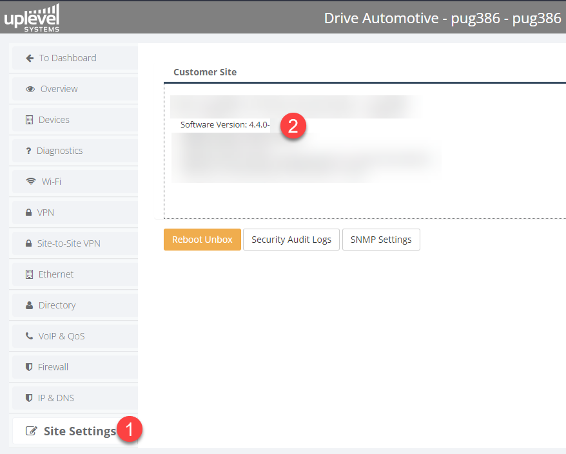566x454 pixels.
Task: Click the phone icon for VoIP & QoS
Action: (x=29, y=336)
